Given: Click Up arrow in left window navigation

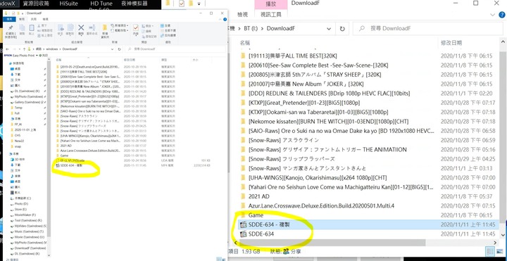Looking at the screenshot, I should (24, 49).
